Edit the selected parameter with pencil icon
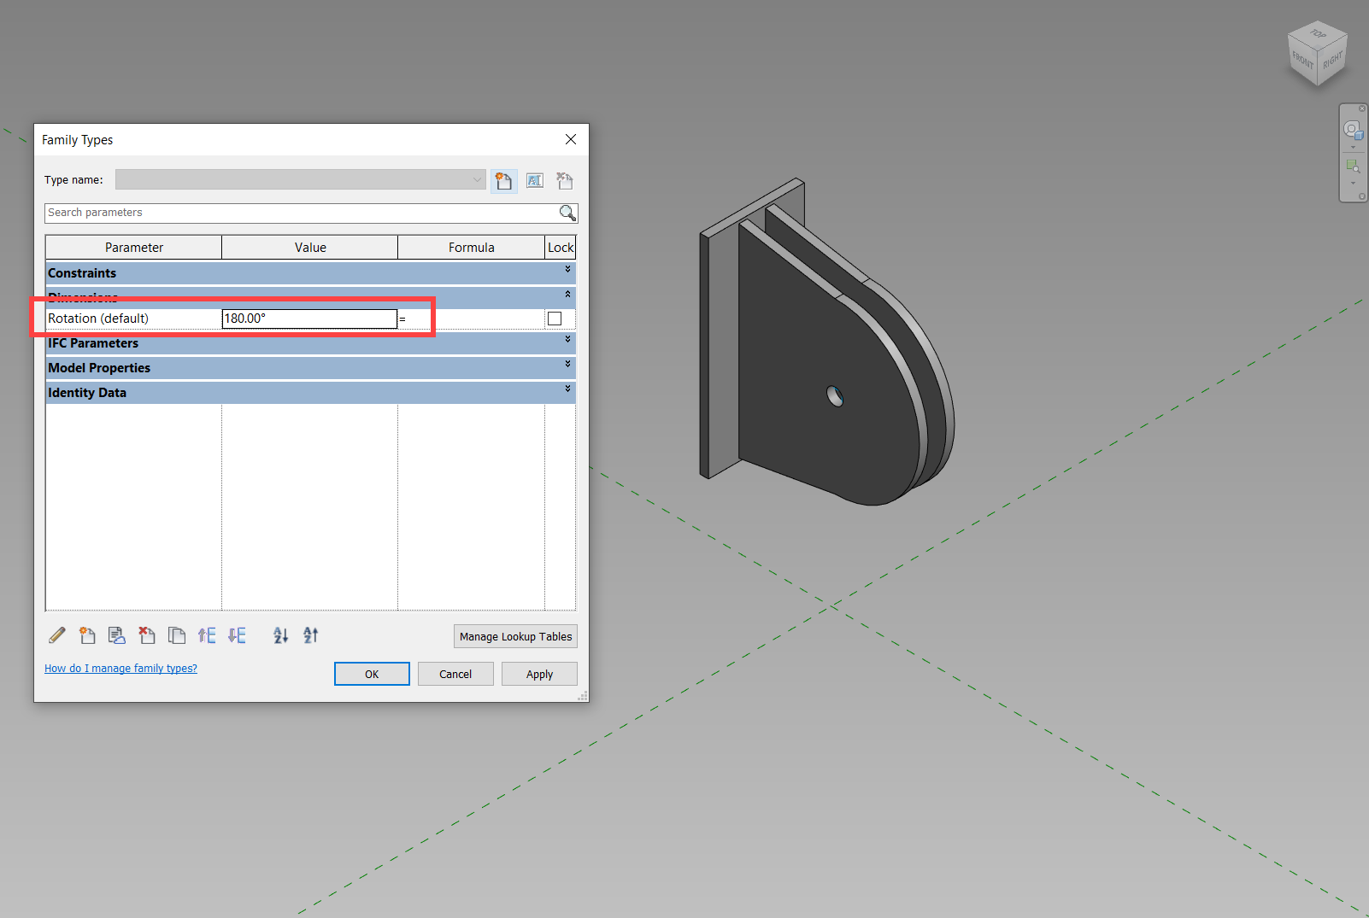Screen dimensions: 1369x918 (56, 635)
